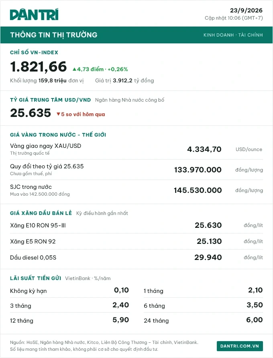Select the fuel price 25.130
The width and height of the screenshot is (273, 358).
click(209, 241)
